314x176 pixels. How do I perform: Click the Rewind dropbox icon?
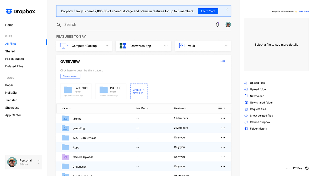(246, 122)
